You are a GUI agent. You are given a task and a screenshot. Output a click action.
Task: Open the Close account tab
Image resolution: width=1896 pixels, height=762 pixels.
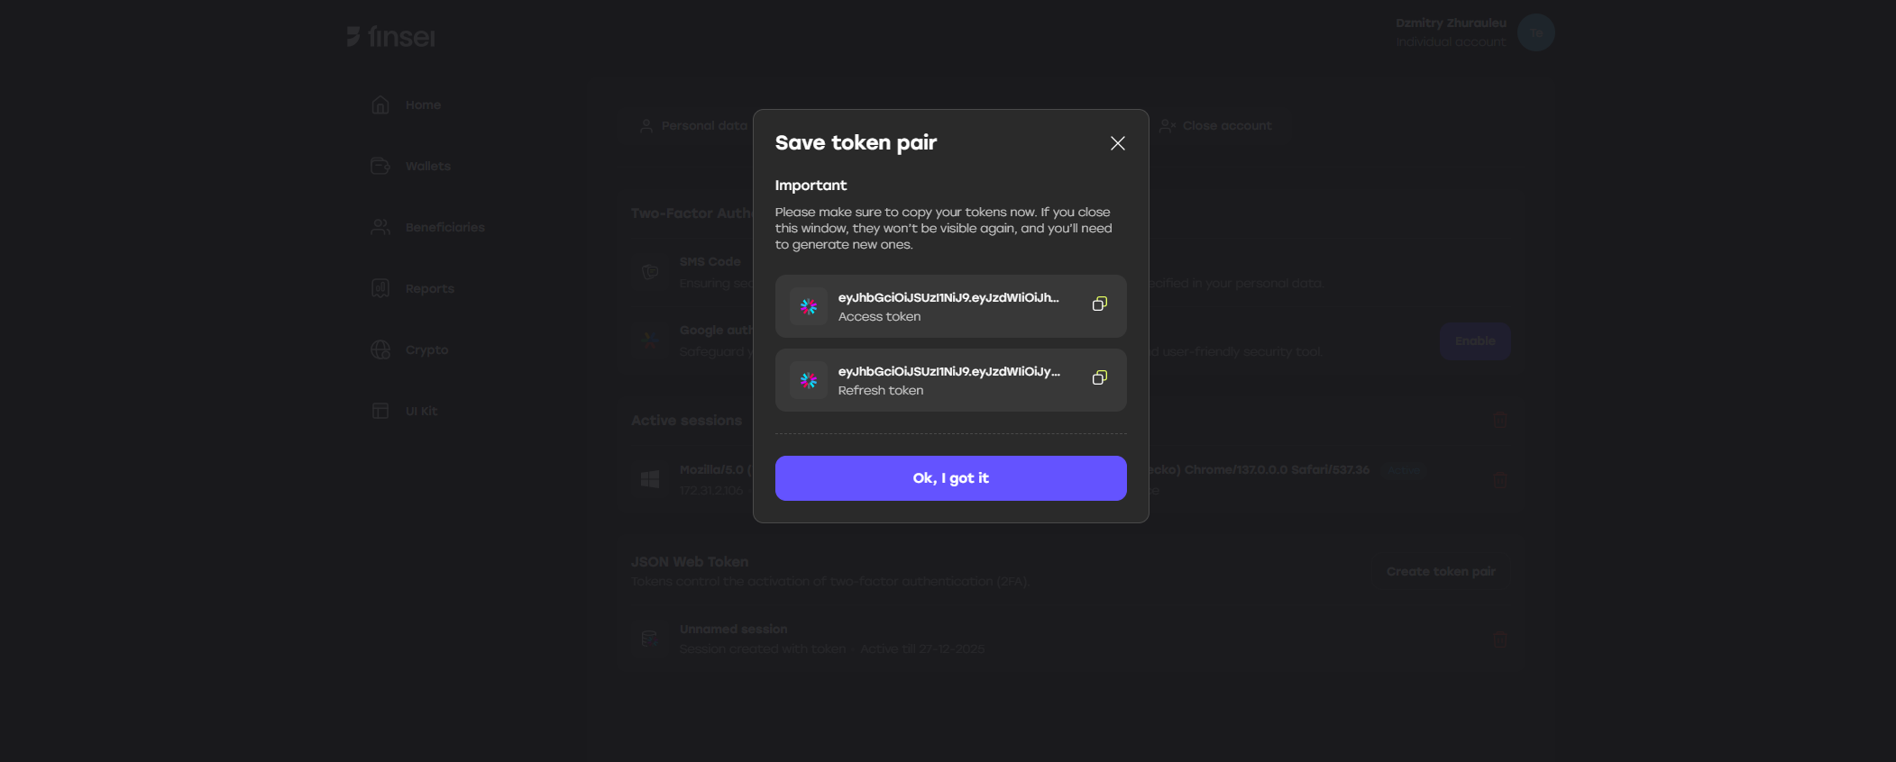pos(1217,125)
